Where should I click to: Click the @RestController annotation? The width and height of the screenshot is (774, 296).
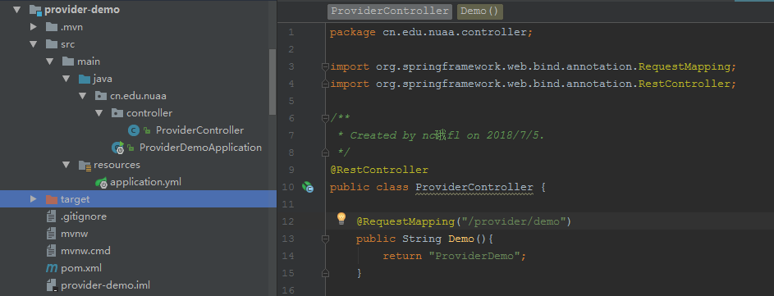click(379, 170)
